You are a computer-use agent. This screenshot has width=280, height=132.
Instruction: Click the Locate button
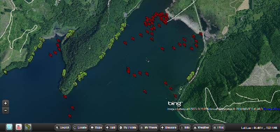[80, 127]
